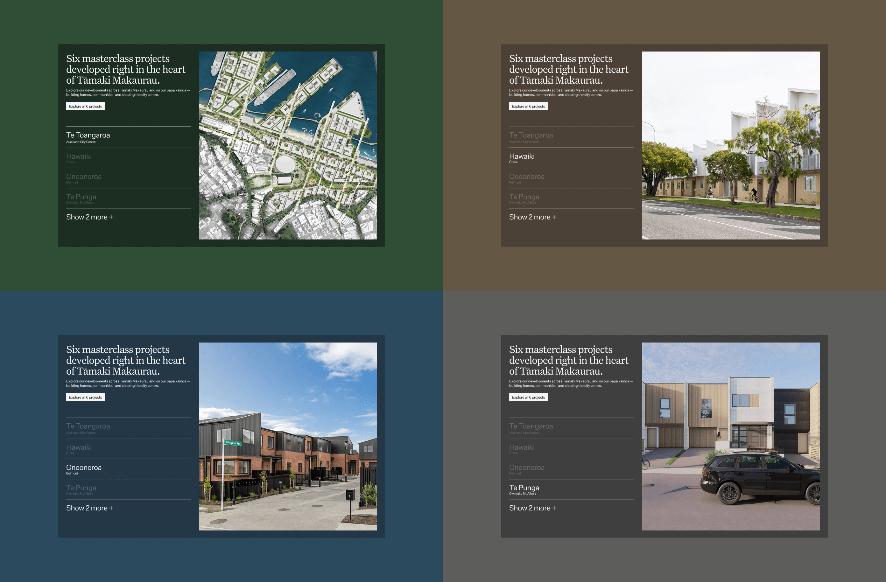The height and width of the screenshot is (582, 886).
Task: Open the aerial waterfront masterplan image
Action: pyautogui.click(x=287, y=146)
